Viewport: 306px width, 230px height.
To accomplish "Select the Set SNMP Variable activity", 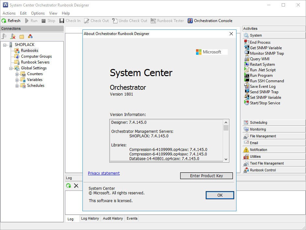I will pos(263,97).
